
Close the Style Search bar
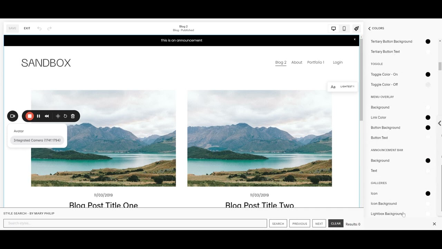coord(434,224)
